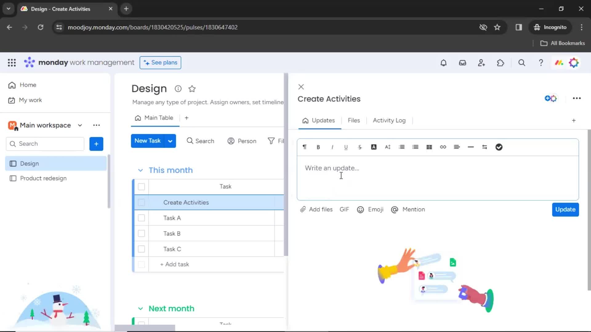The width and height of the screenshot is (591, 332).
Task: Select the Bulleted list icon
Action: [x=415, y=147]
